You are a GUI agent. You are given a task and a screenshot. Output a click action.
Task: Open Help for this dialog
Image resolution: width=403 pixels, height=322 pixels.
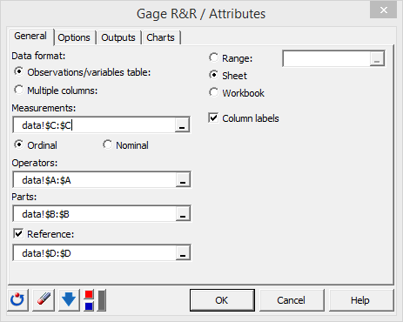tap(361, 300)
